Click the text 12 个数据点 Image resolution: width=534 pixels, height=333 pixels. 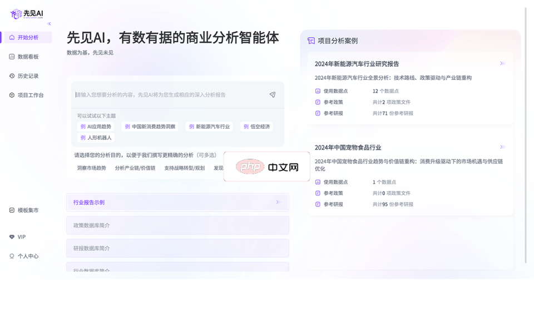click(x=385, y=91)
